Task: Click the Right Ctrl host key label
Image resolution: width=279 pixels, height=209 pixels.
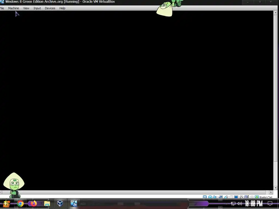Action: tap(266, 197)
